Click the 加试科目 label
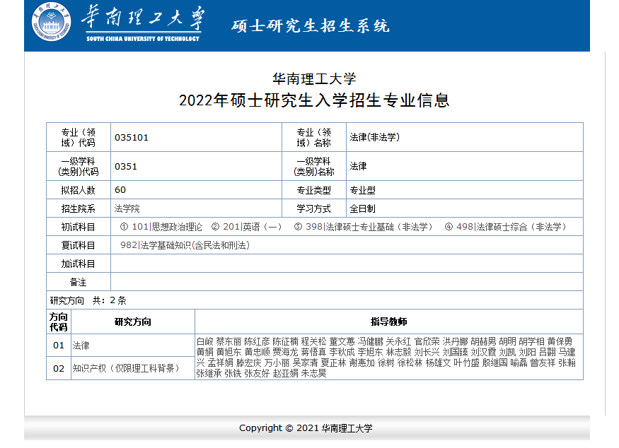Screen dimensions: 619x448 78,264
